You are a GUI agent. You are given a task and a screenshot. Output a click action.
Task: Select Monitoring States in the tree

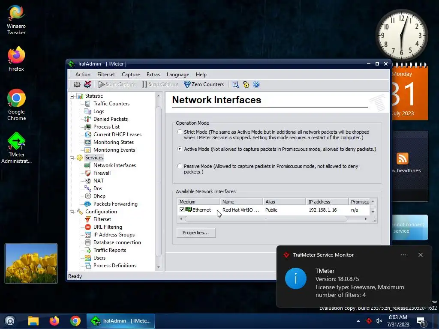coord(113,142)
